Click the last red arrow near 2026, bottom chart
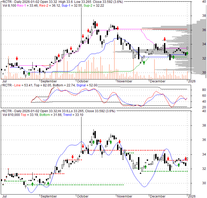207x198 pixels. (186, 159)
